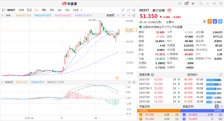Click the price alert bell icon
224x121 pixels.
coord(204,21)
